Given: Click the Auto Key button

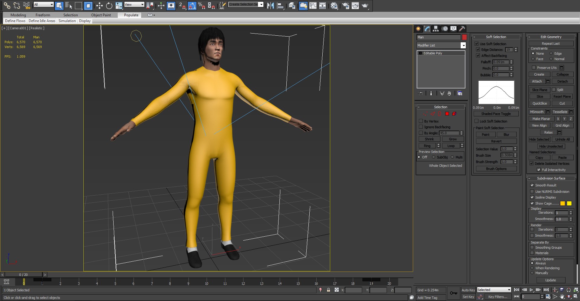Looking at the screenshot, I should tap(468, 290).
